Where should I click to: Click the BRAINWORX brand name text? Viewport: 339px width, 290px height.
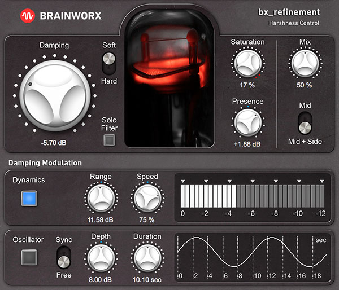tap(71, 16)
